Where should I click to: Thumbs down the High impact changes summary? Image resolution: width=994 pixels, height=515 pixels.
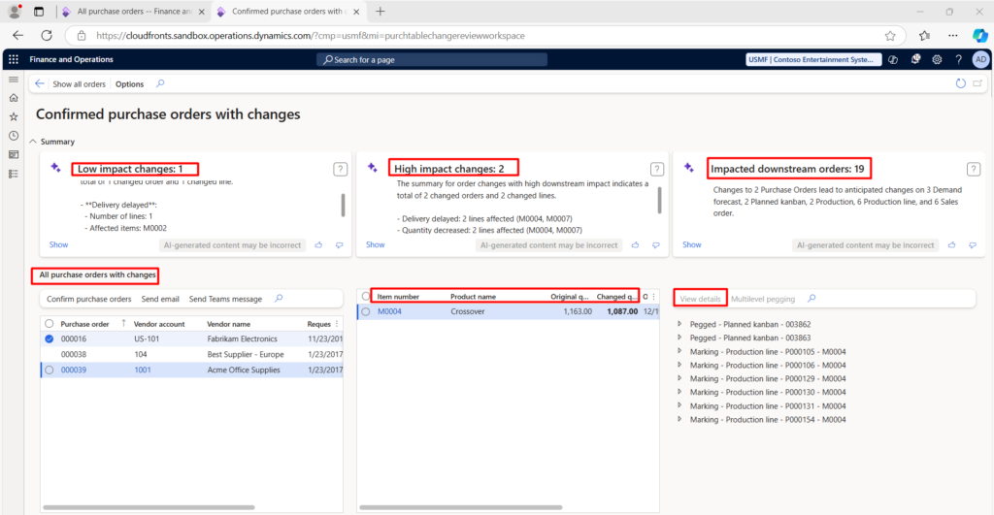point(655,245)
